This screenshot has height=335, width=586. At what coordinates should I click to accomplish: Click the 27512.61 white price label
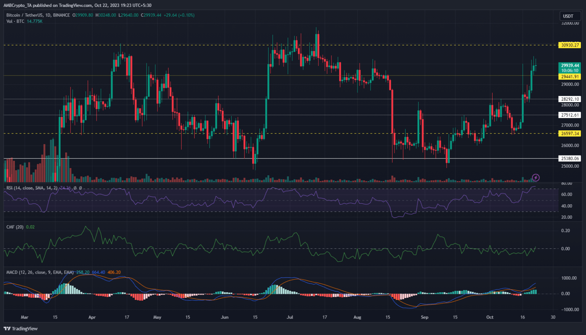point(570,115)
